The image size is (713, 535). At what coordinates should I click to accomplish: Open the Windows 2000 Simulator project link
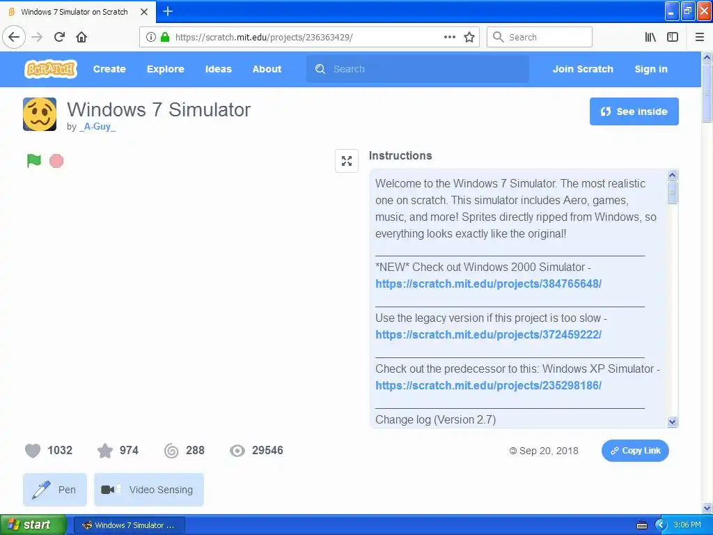pyautogui.click(x=488, y=284)
